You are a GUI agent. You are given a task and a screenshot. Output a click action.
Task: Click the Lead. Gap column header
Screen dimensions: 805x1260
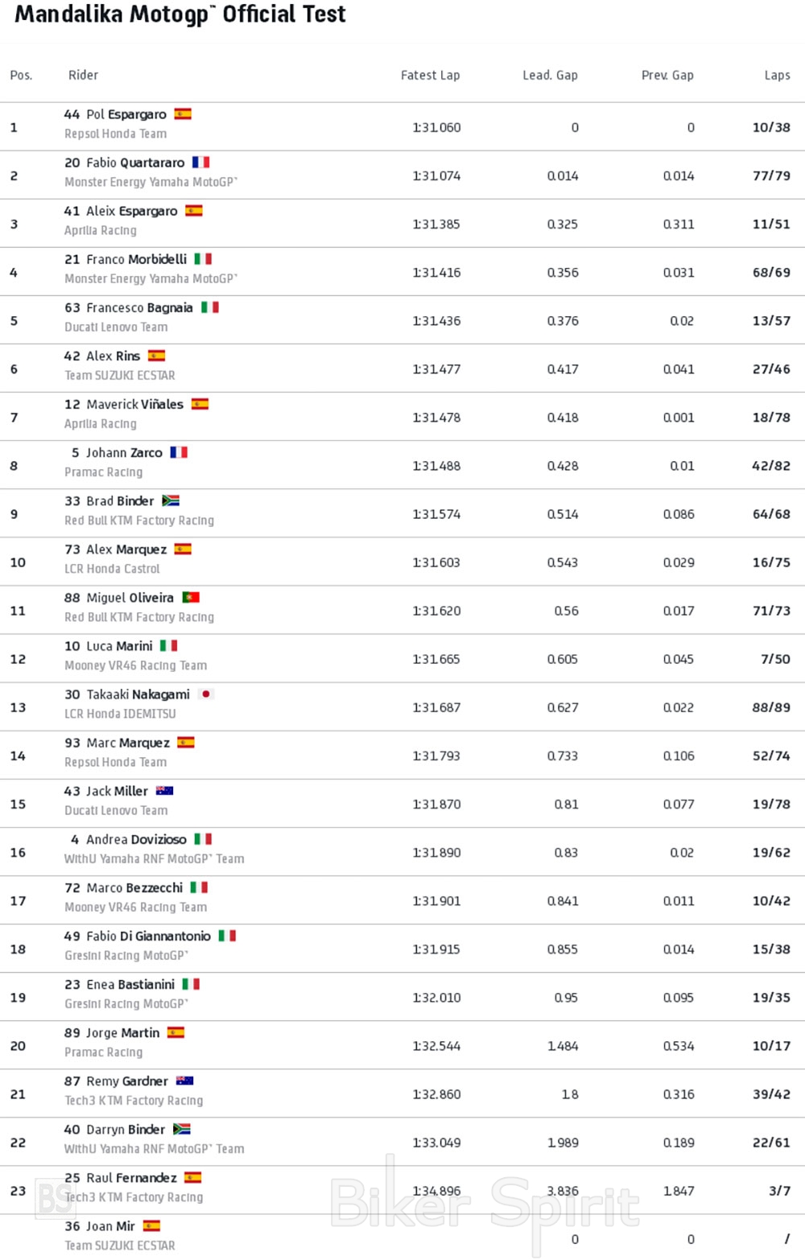tap(550, 75)
